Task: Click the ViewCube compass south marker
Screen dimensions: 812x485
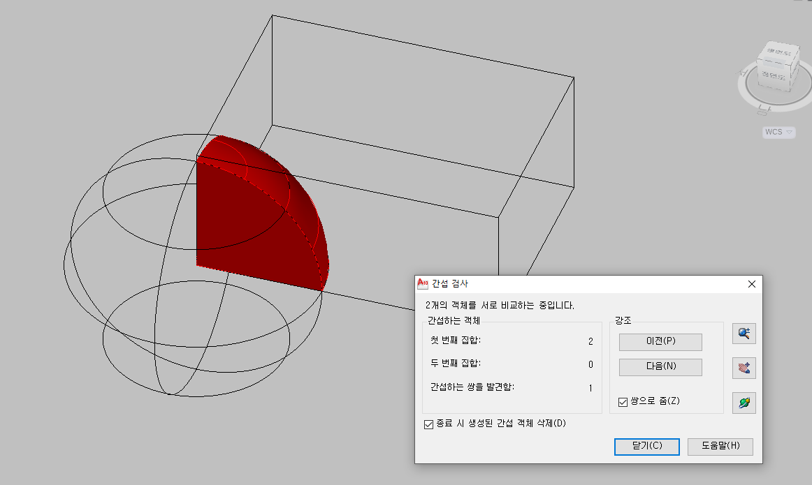Action: pyautogui.click(x=764, y=109)
